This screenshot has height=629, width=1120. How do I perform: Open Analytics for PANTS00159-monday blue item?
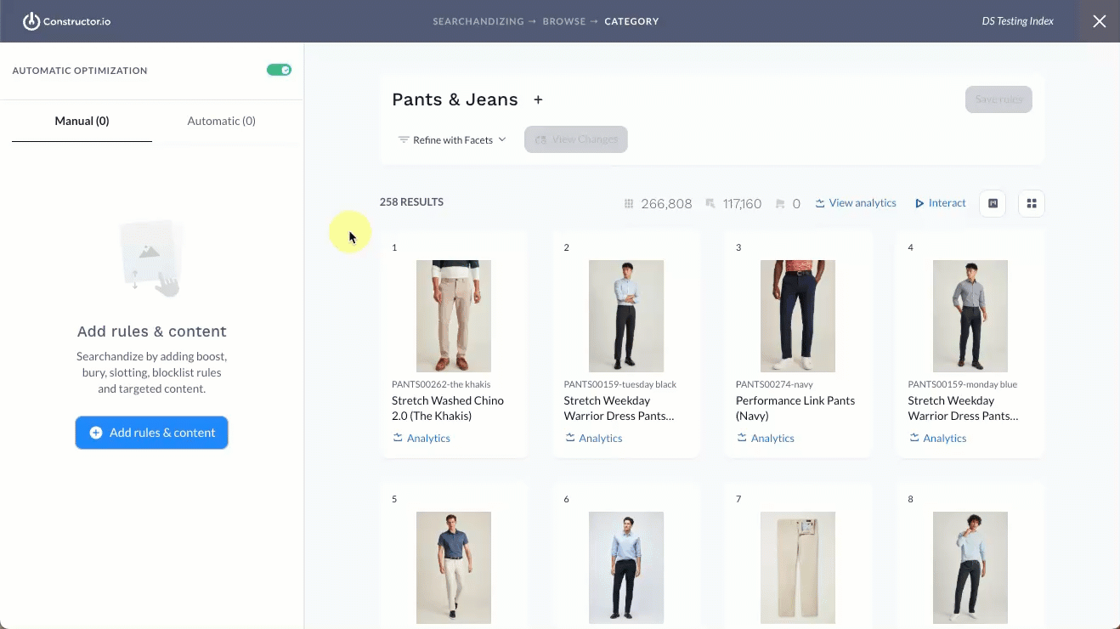[938, 438]
